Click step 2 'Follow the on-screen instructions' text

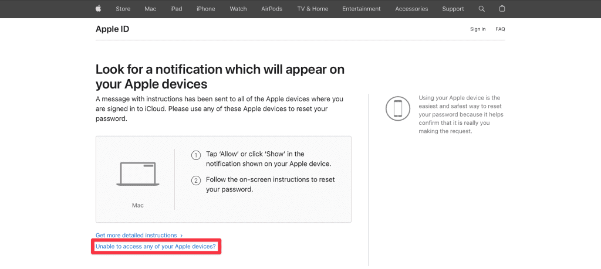270,185
